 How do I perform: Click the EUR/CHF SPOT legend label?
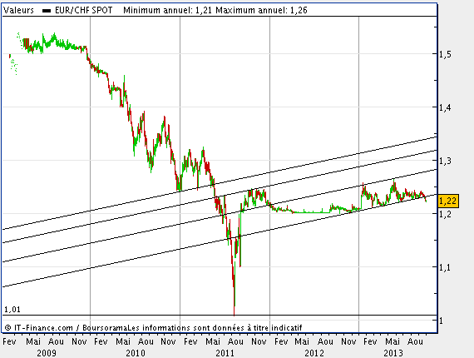83,10
